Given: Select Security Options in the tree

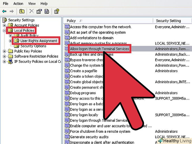Looking at the screenshot, I should pyautogui.click(x=33, y=46).
